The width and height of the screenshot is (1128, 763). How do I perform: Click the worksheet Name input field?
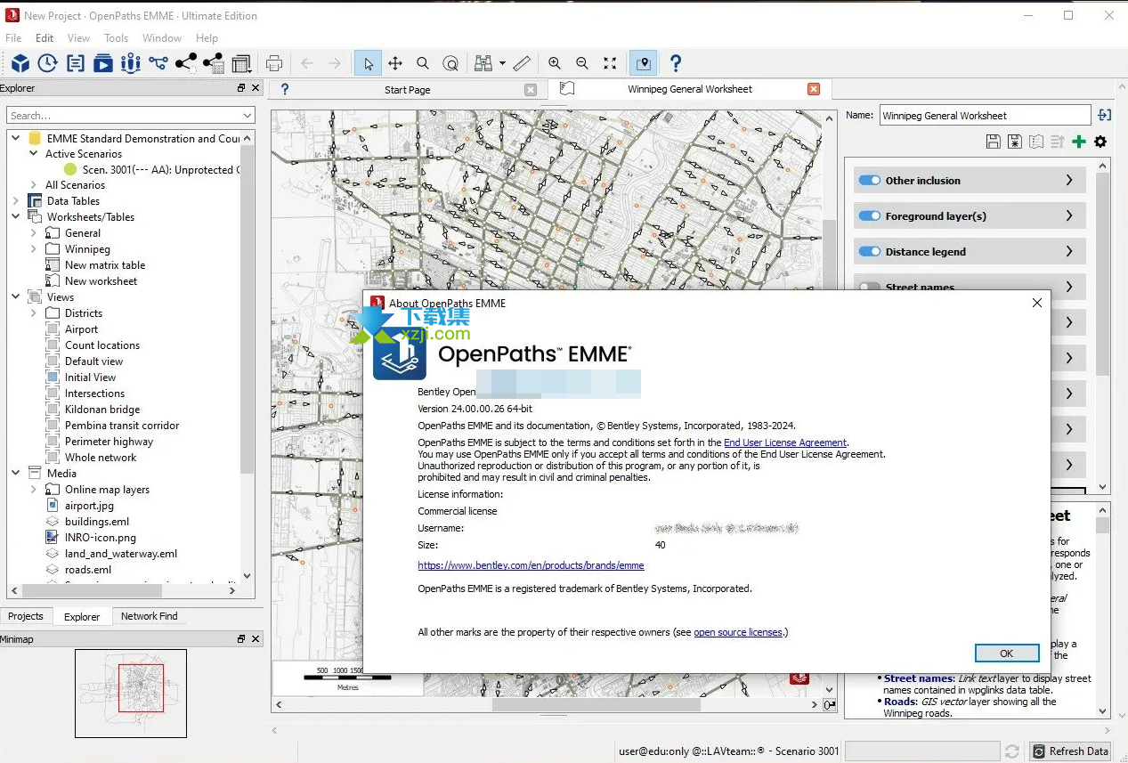(985, 115)
